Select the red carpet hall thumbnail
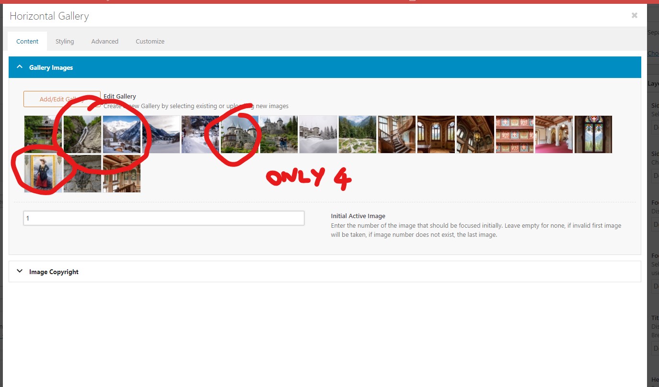 point(554,134)
